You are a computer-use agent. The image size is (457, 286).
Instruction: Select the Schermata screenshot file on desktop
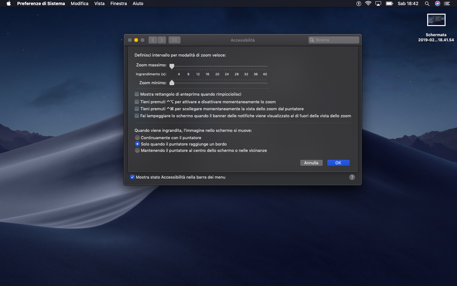[x=436, y=27]
